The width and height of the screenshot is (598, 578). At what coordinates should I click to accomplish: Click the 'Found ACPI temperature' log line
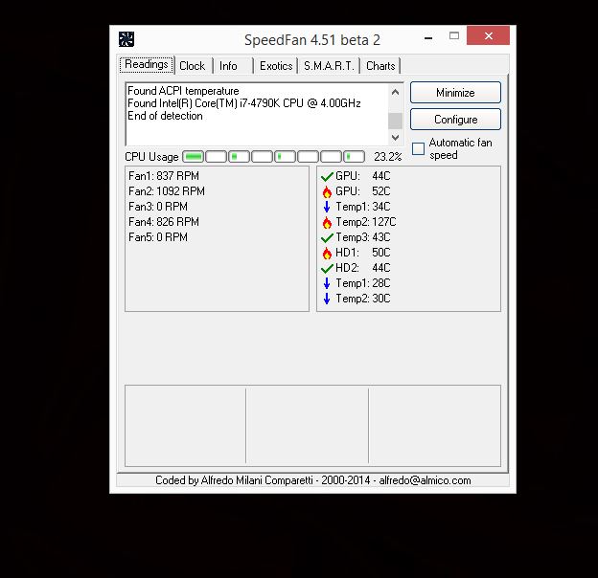coord(183,91)
